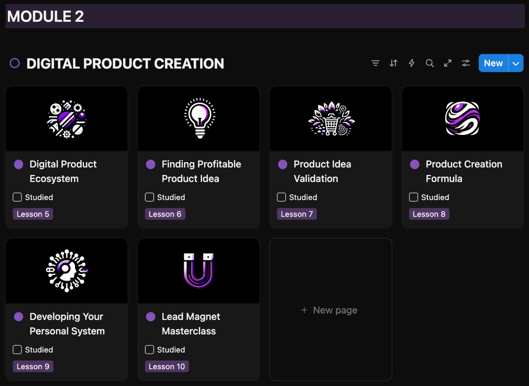
Task: Click the lightbulb cover image
Action: pyautogui.click(x=199, y=119)
